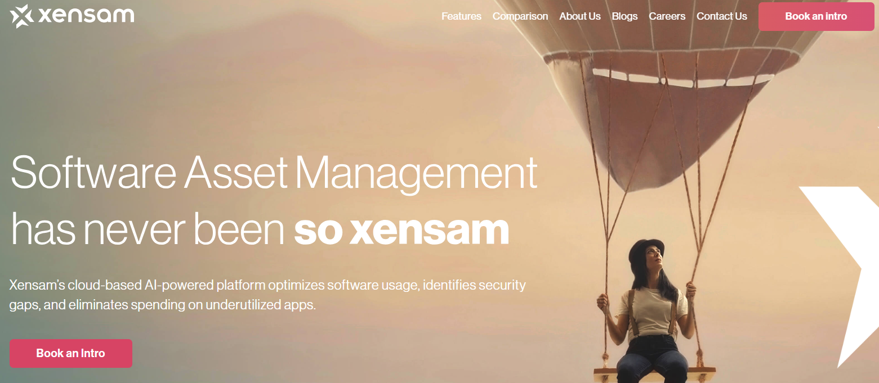Screen dimensions: 879x383
Task: Open the Features menu item
Action: coord(461,16)
